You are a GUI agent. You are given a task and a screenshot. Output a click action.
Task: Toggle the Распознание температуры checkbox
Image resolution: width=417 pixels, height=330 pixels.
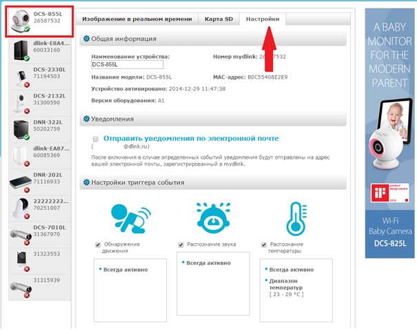(x=264, y=245)
